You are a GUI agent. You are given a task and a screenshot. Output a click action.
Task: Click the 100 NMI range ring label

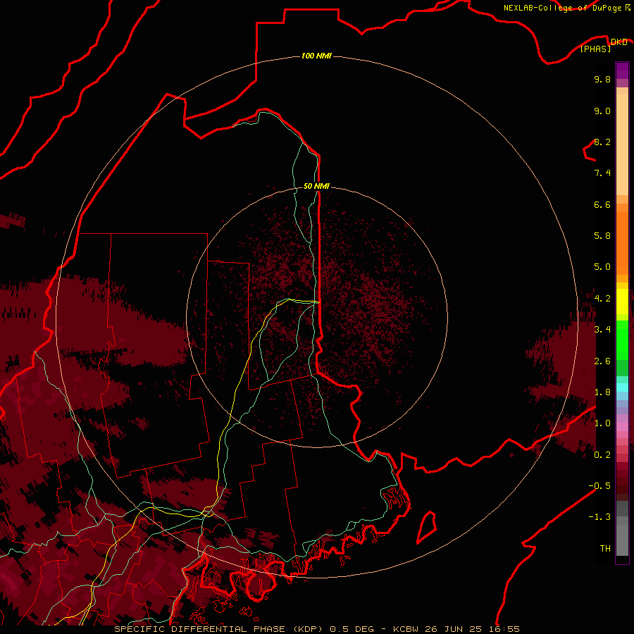316,56
